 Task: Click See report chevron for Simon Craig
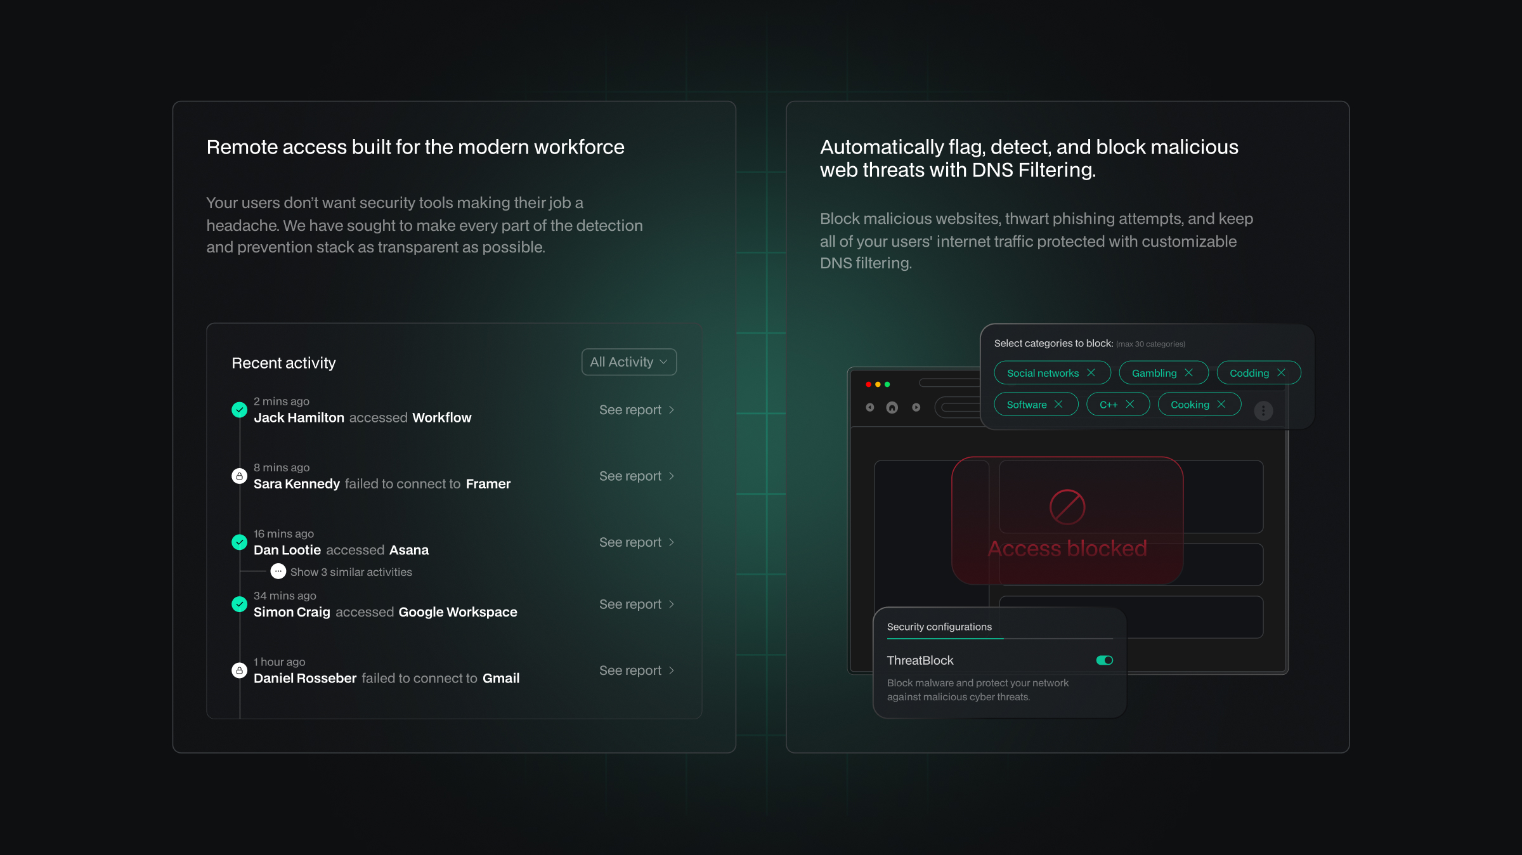[x=671, y=604]
